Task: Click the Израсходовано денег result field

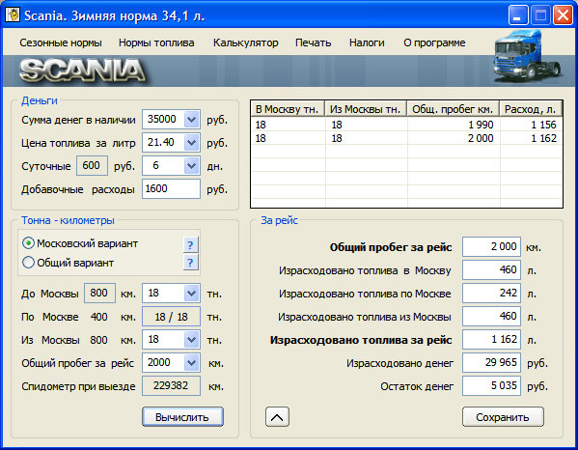Action: 491,362
